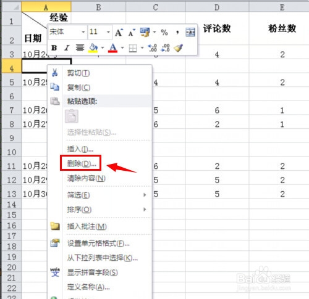Select the format painter brush
The image size is (309, 299).
coord(179,48)
